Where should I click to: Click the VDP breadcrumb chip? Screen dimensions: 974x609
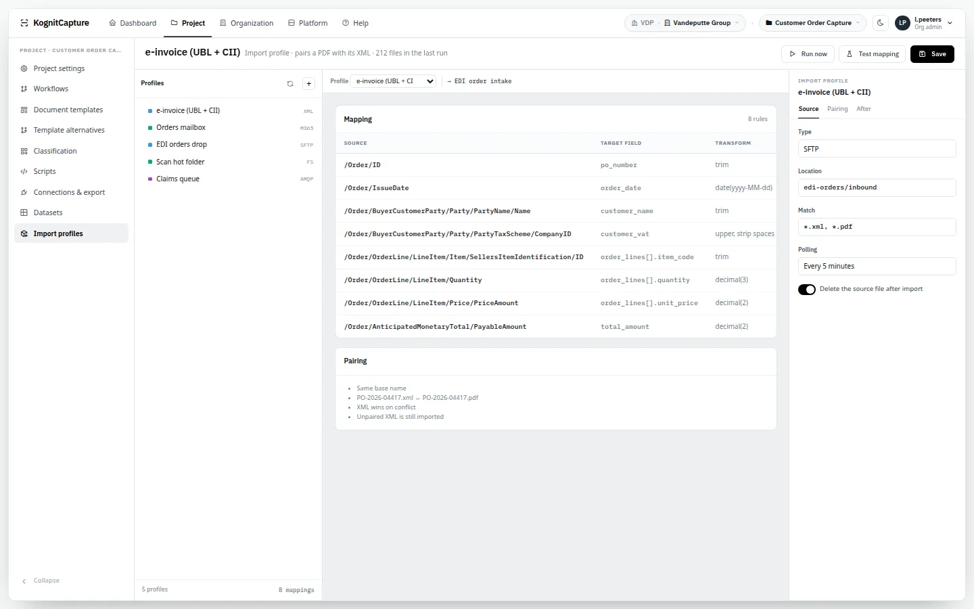point(643,23)
